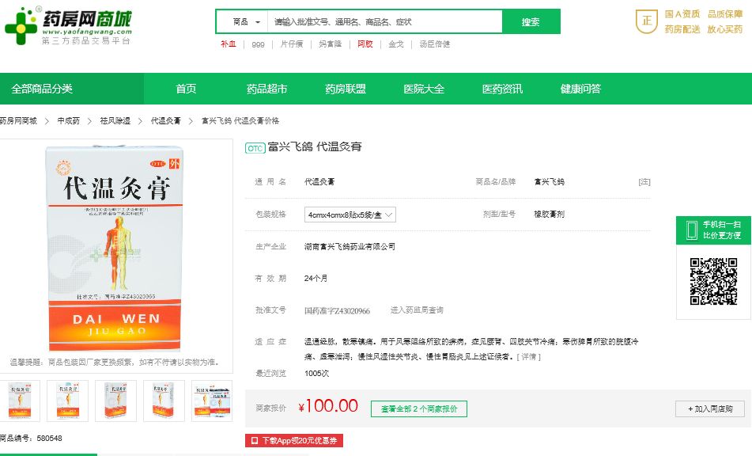
Task: Click the 正 quality shield badge icon
Action: coord(647,21)
